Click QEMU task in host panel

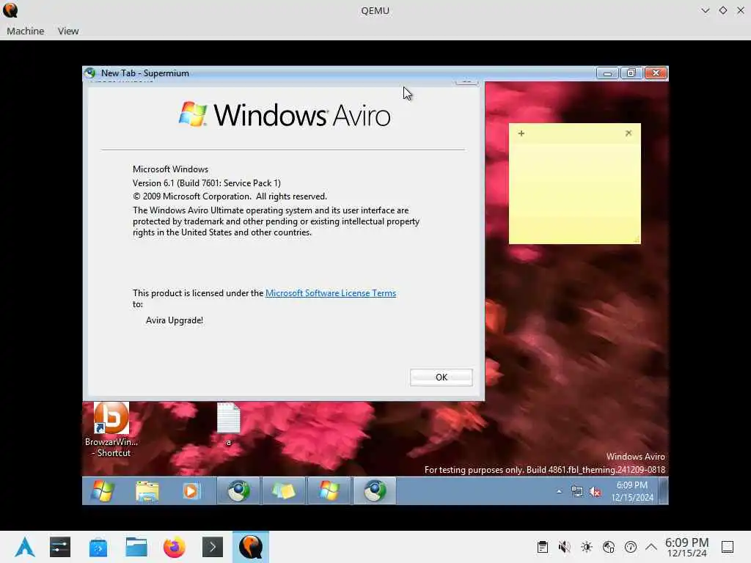(x=251, y=547)
